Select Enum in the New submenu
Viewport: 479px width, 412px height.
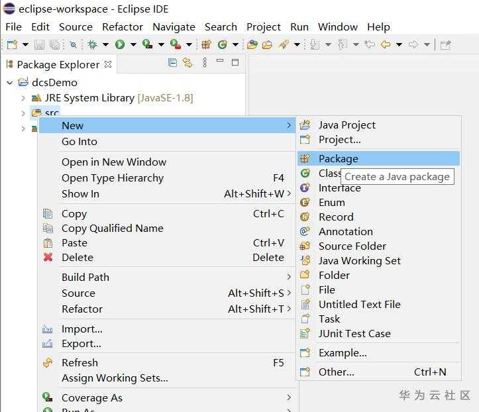pos(379,203)
